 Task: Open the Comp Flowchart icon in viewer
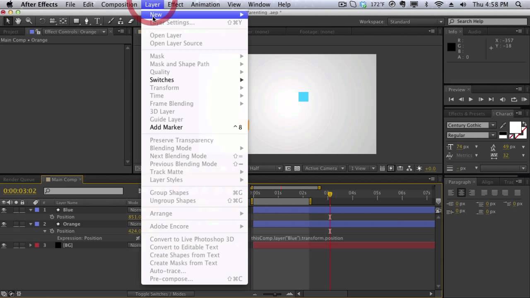click(410, 168)
